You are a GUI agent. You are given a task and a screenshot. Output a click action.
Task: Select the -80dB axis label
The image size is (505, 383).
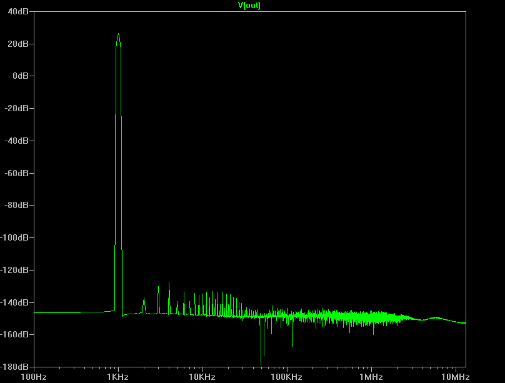tap(16, 205)
